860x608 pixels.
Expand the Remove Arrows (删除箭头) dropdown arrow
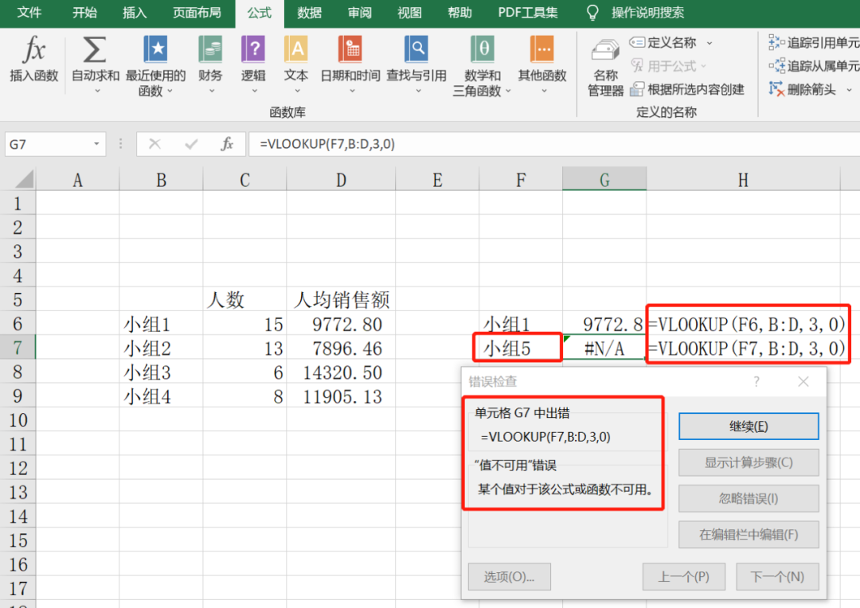tap(849, 90)
